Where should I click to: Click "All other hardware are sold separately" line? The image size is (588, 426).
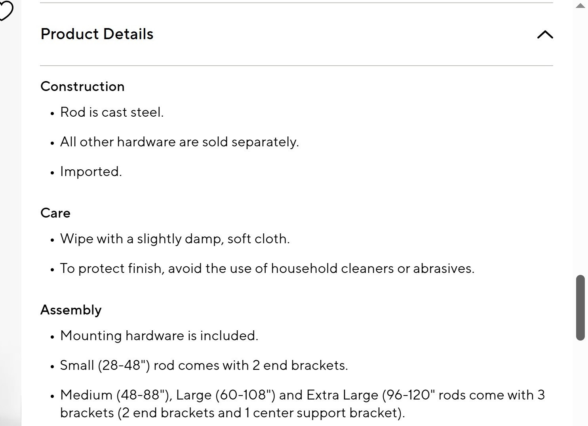[179, 142]
